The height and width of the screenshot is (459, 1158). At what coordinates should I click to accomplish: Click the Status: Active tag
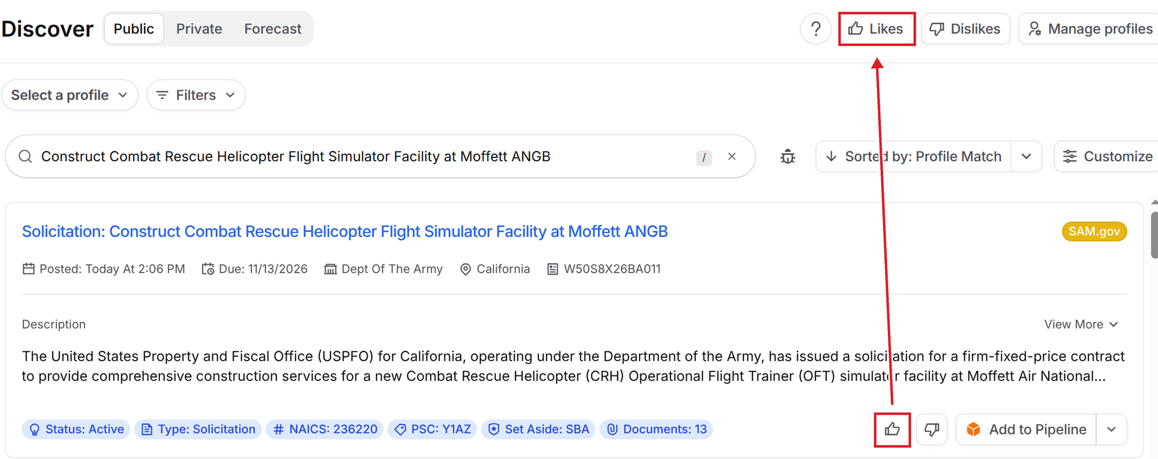(76, 429)
